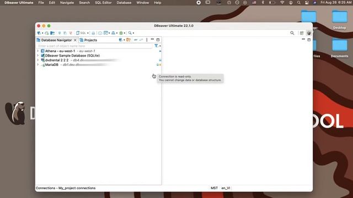Screen dimensions: 353x198
Task: Select the MariaDB tree item
Action: click(51, 65)
